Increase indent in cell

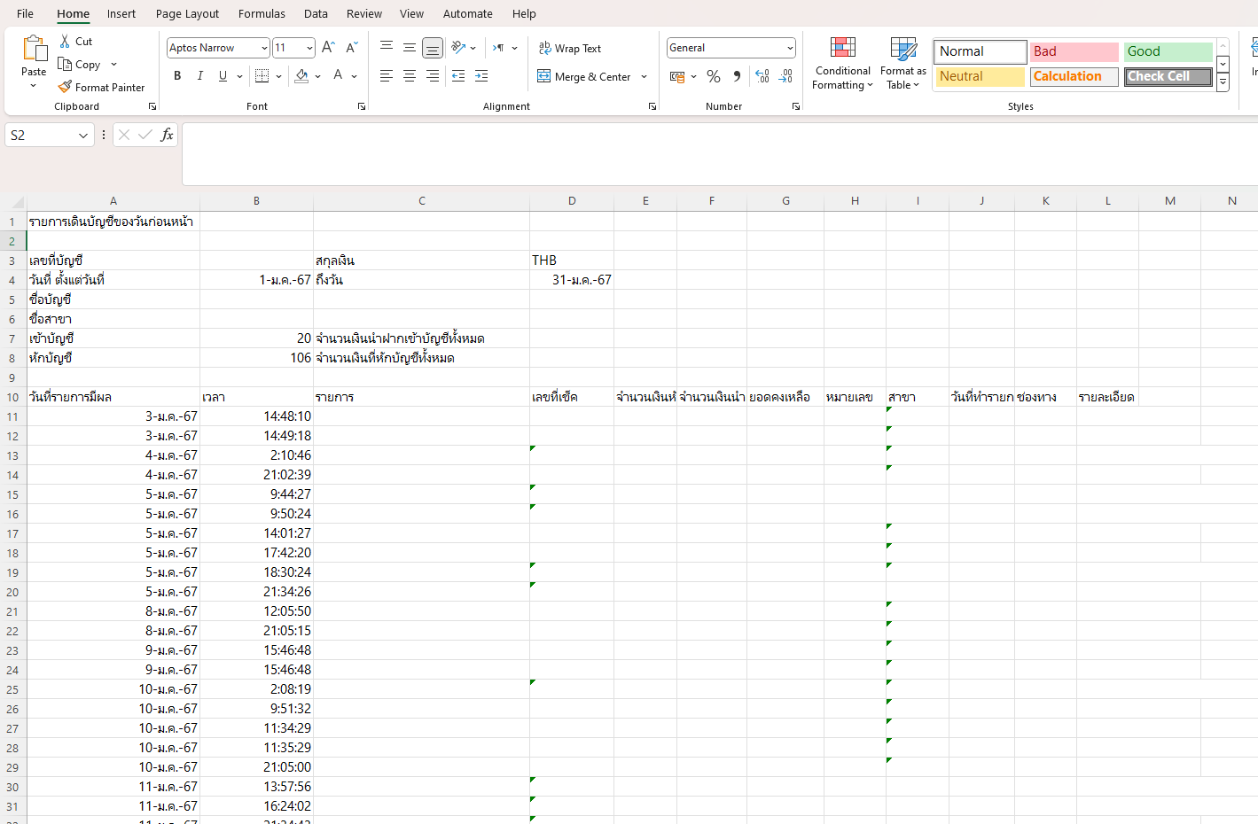[x=481, y=76]
